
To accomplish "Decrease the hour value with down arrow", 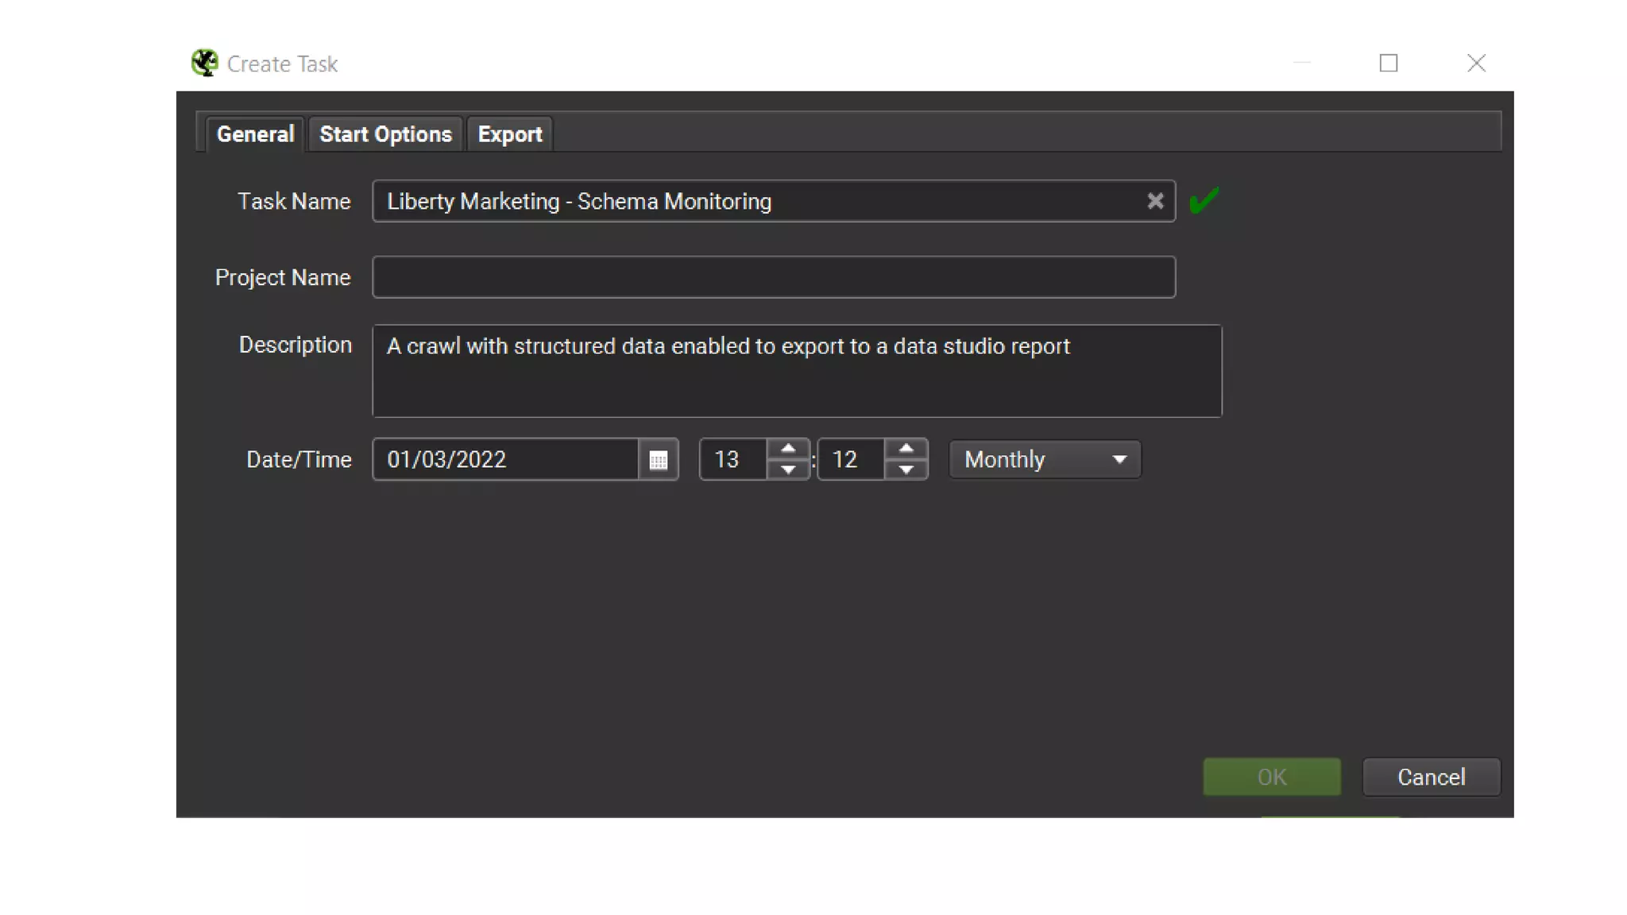I will [x=788, y=469].
